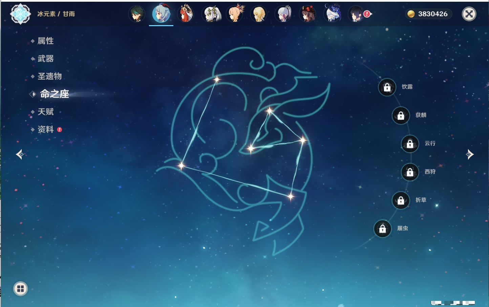Click the locked node beside 饮露

pos(387,88)
